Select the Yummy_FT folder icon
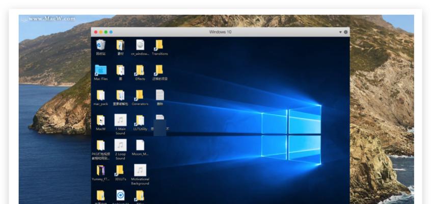Screen dimensions: 431x204 (100, 172)
